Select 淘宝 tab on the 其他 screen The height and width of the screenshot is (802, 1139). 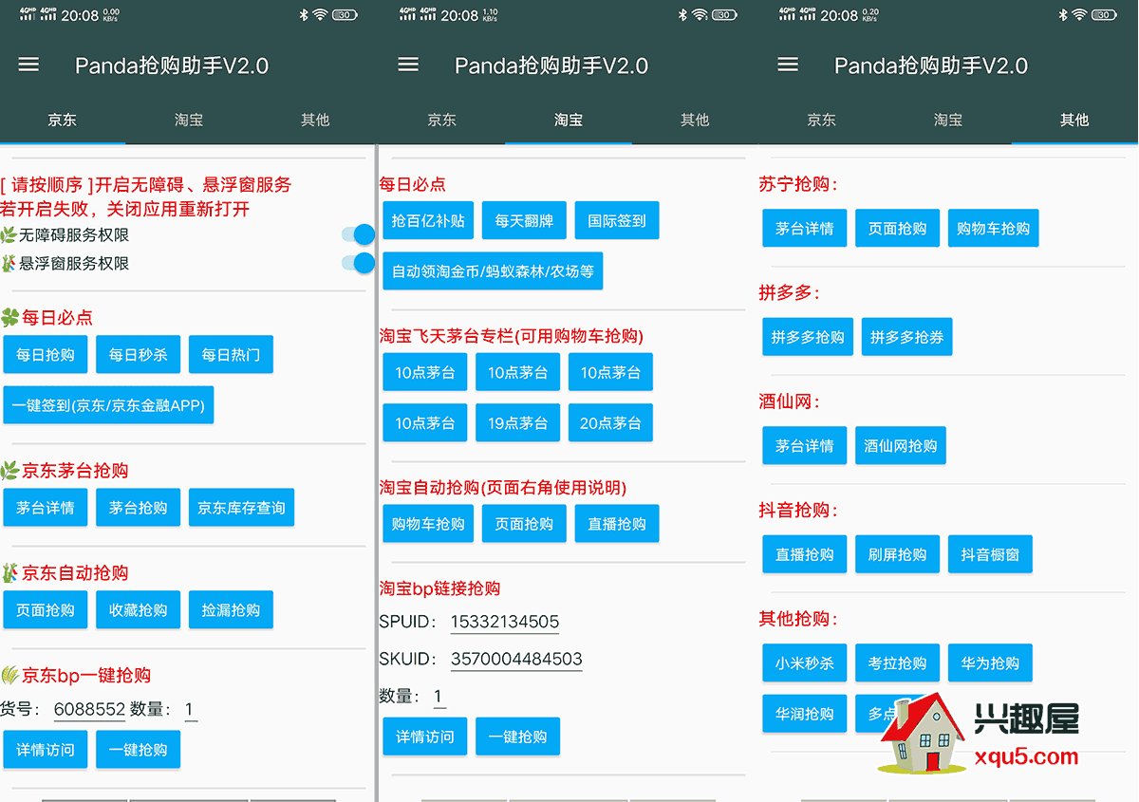coord(948,120)
